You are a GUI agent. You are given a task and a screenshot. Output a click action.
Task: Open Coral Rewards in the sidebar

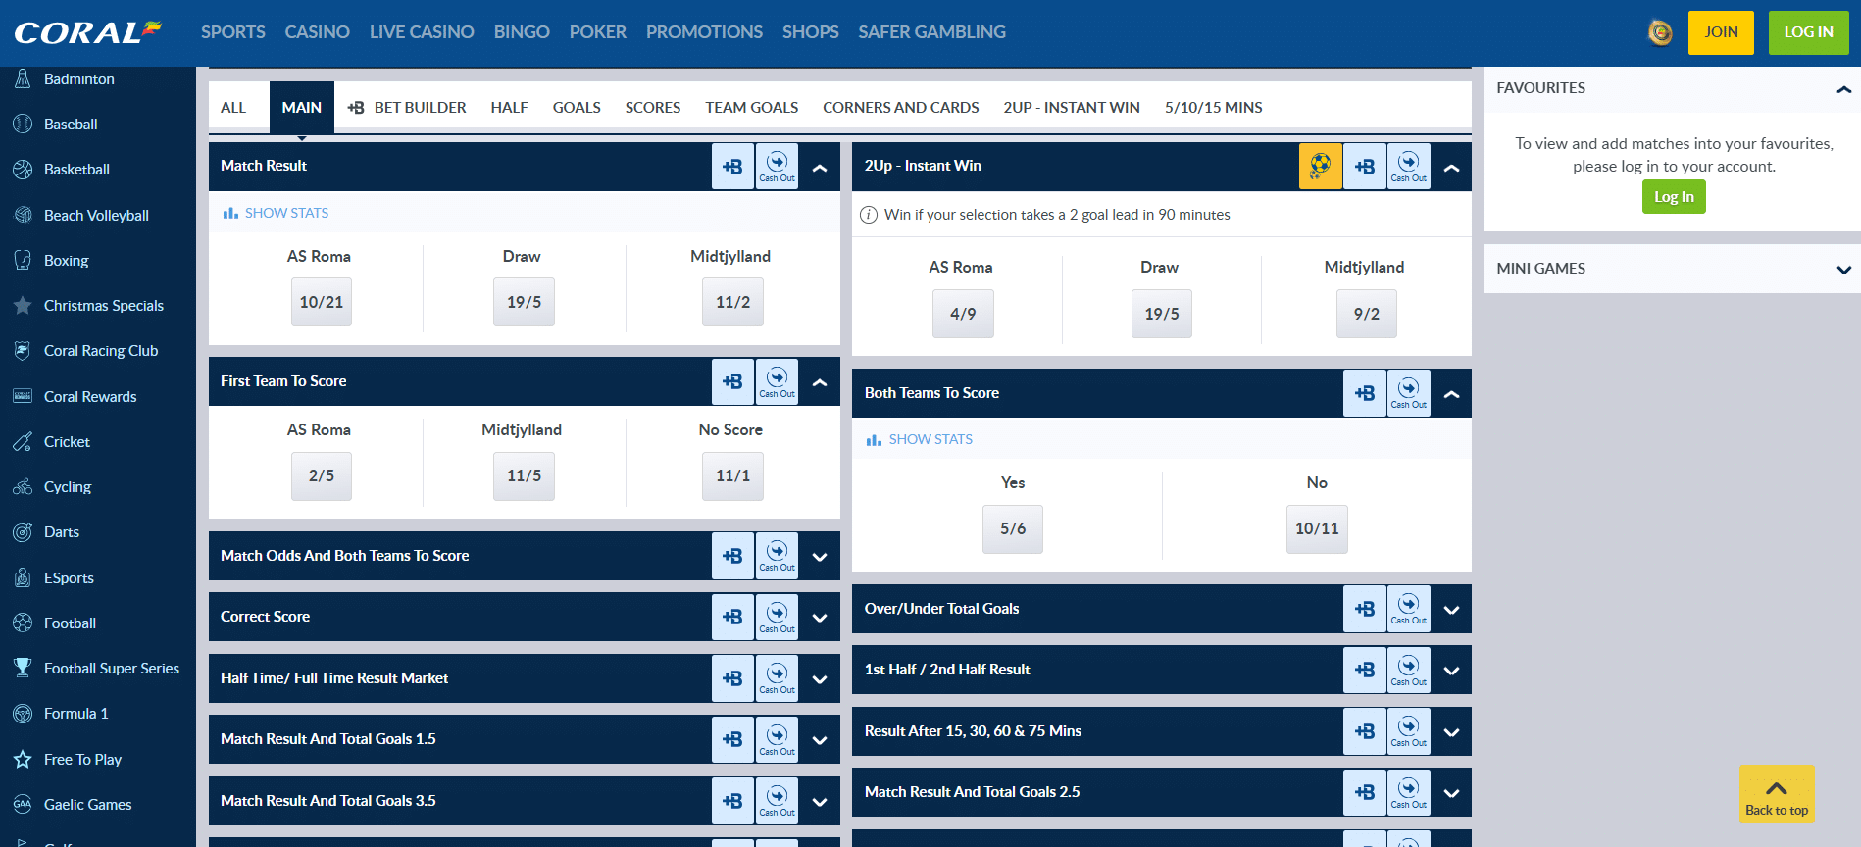pos(90,397)
